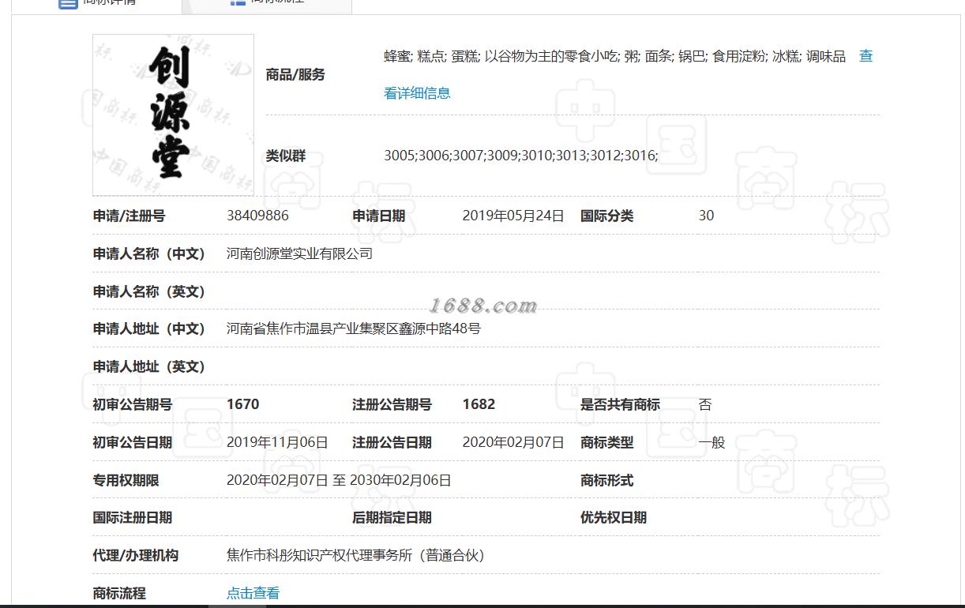This screenshot has width=965, height=608.
Task: Select international class value 30
Action: click(x=706, y=216)
